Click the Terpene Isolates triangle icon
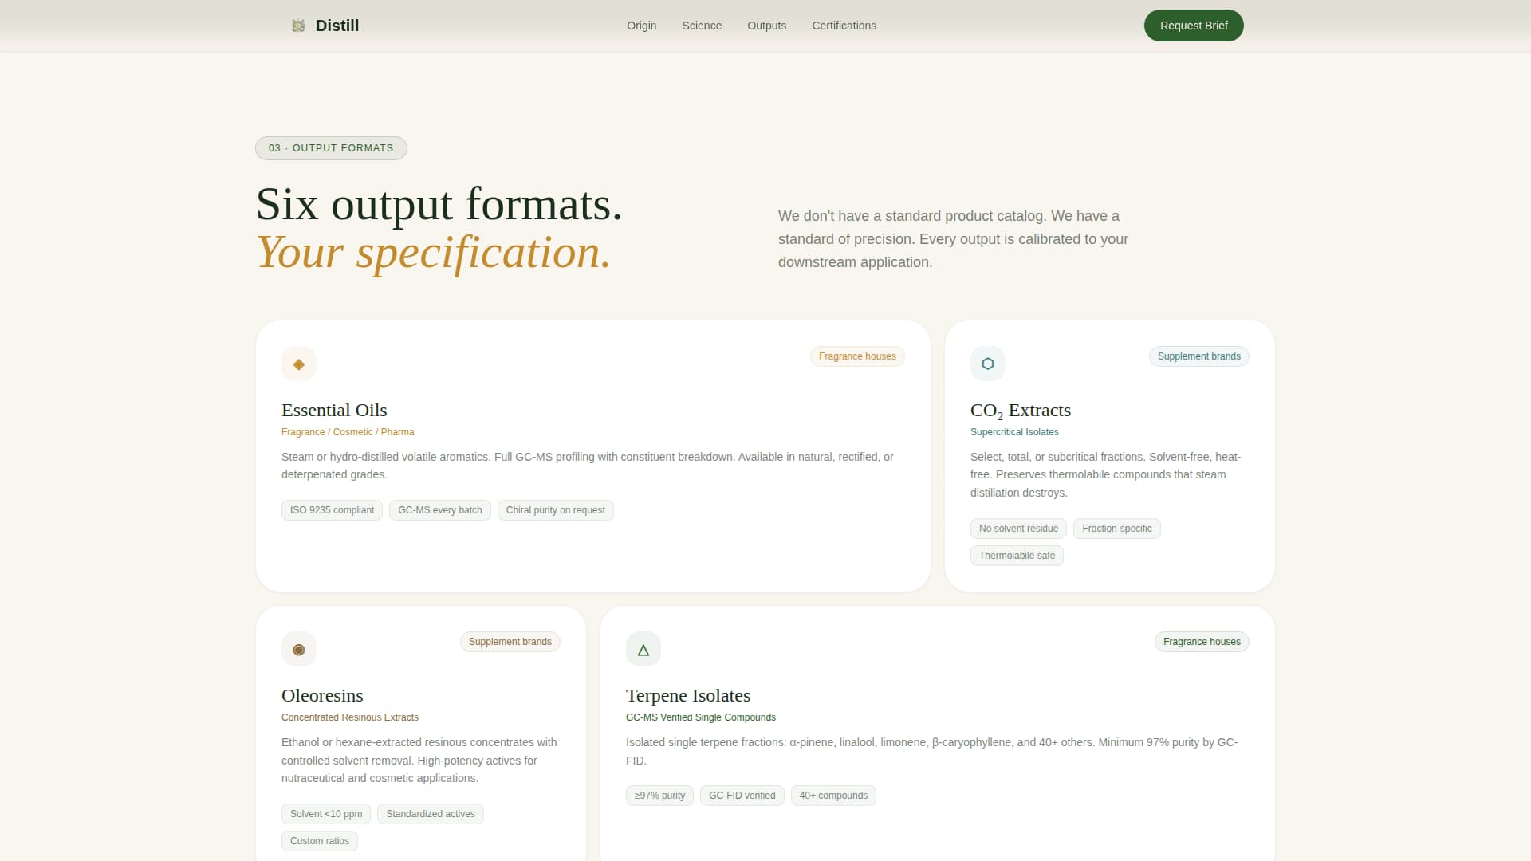The image size is (1531, 861). click(x=643, y=650)
